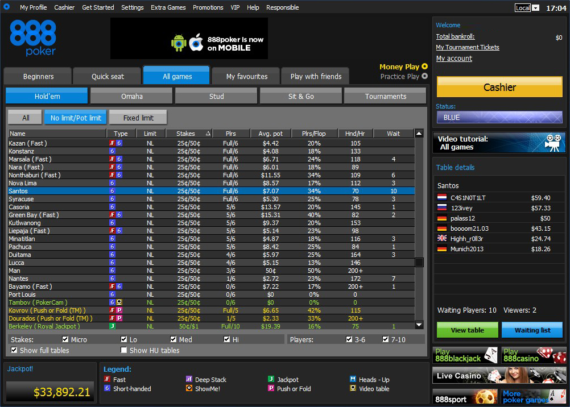
Task: Toggle the Hi stakes checkbox
Action: pyautogui.click(x=227, y=339)
